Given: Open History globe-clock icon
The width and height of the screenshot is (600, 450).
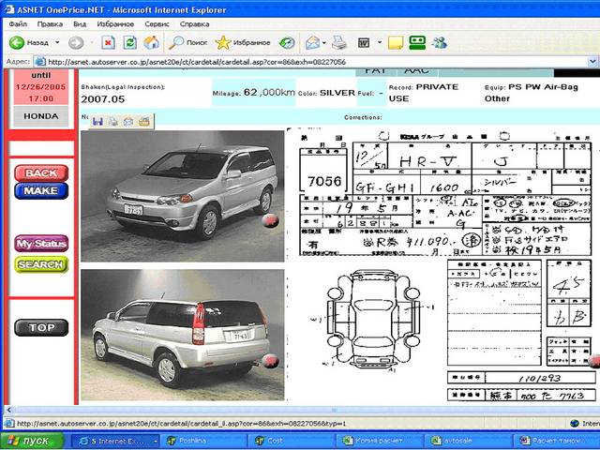Looking at the screenshot, I should click(287, 42).
